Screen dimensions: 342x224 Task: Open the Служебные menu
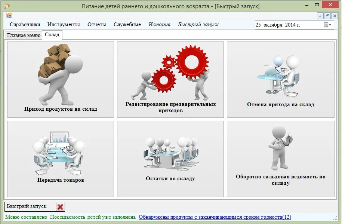127,24
